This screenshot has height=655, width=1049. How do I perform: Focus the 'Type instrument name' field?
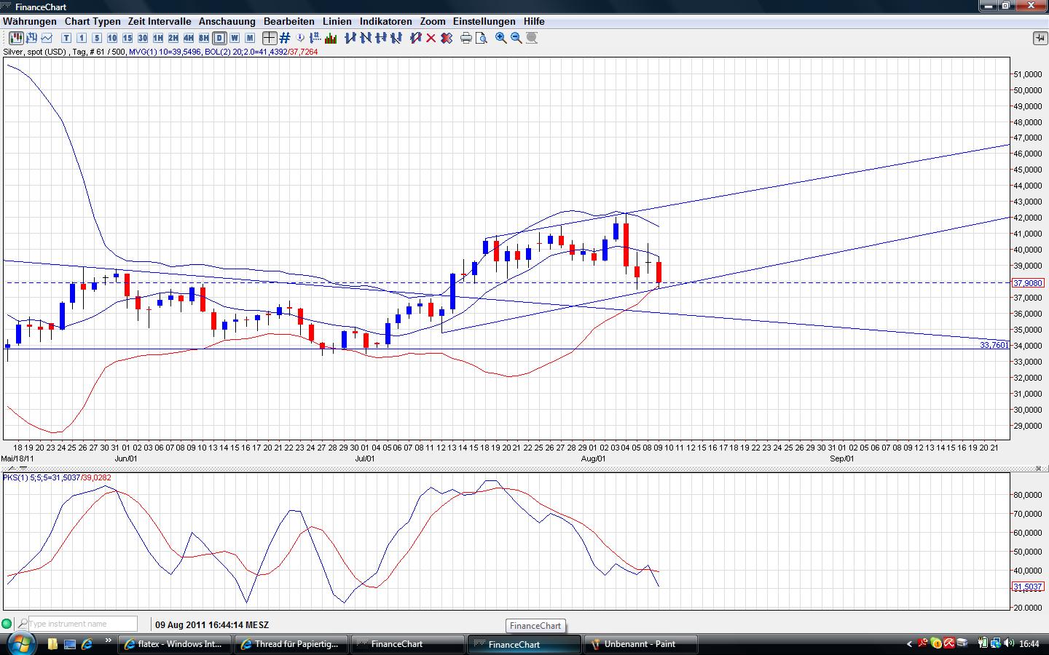click(82, 624)
